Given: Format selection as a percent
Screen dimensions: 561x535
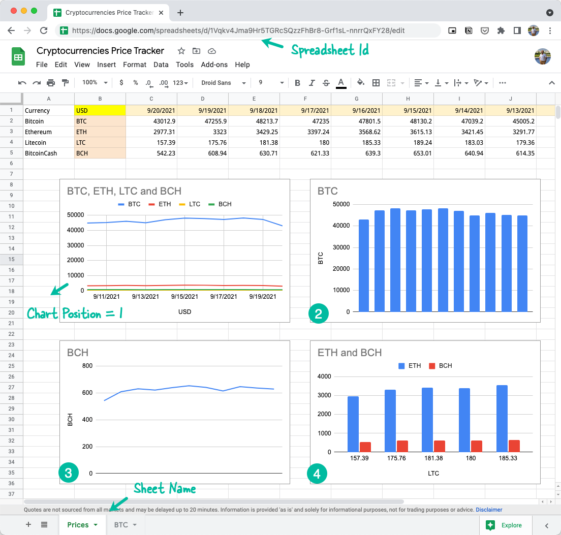Looking at the screenshot, I should 135,82.
